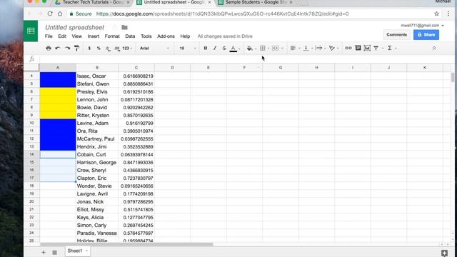Open text wrapping options
Screen dimensions: 457x257
[319, 49]
